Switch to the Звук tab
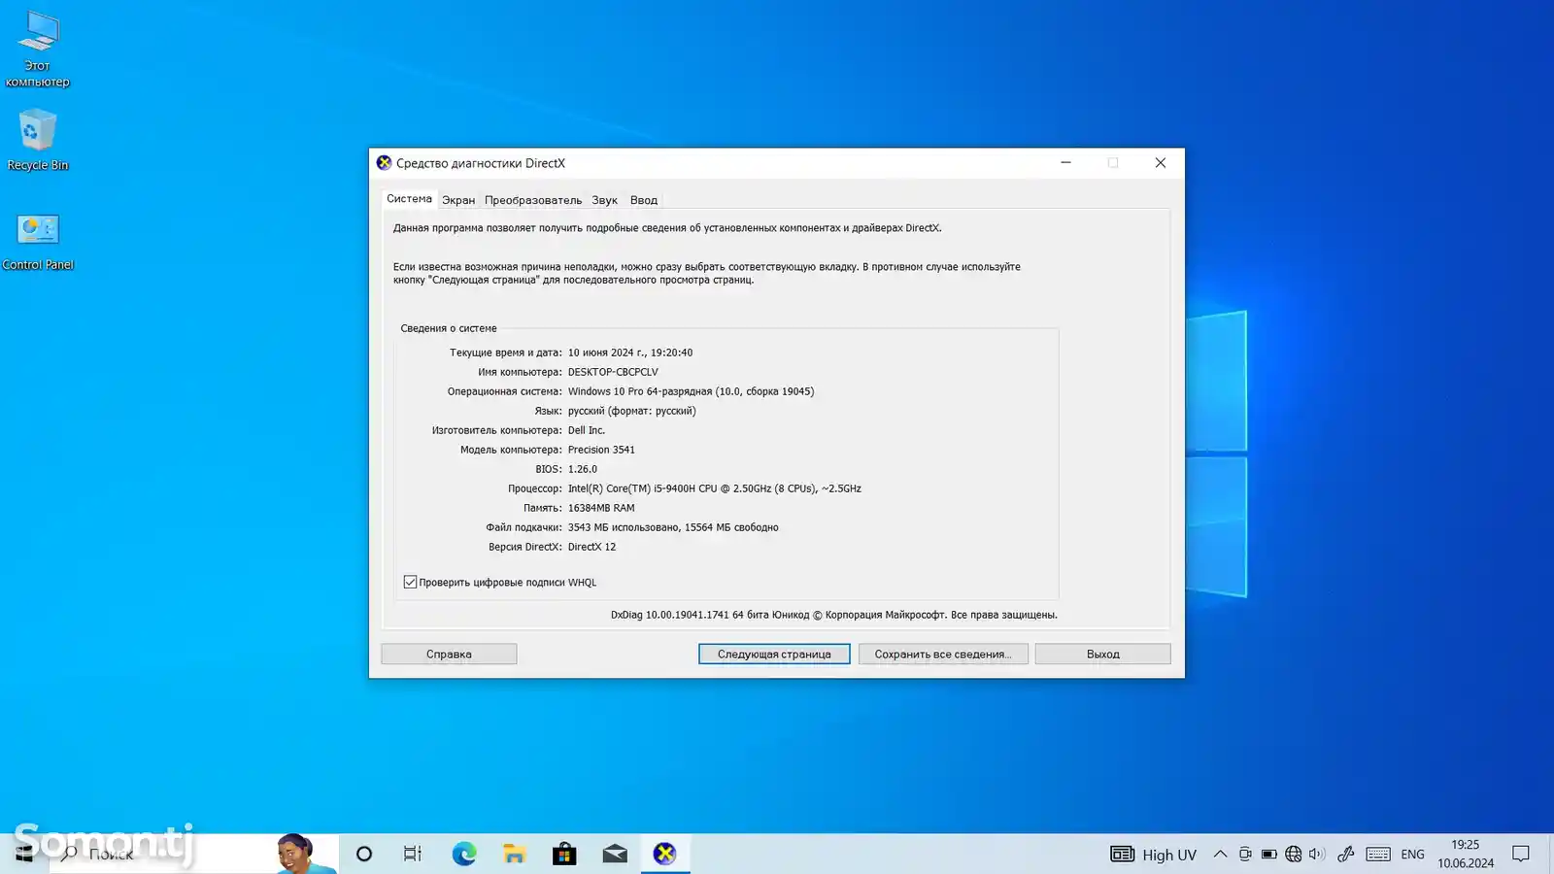Screen dimensions: 1554x874 click(604, 200)
